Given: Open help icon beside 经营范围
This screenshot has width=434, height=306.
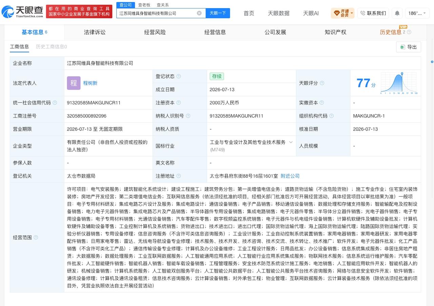Looking at the screenshot, I should click(x=36, y=238).
